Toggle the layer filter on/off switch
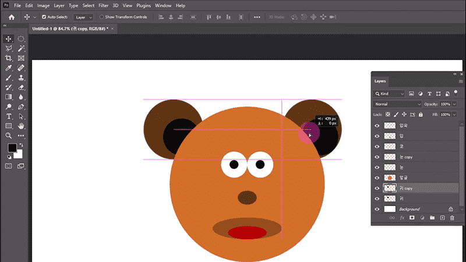This screenshot has width=466, height=262. point(456,93)
